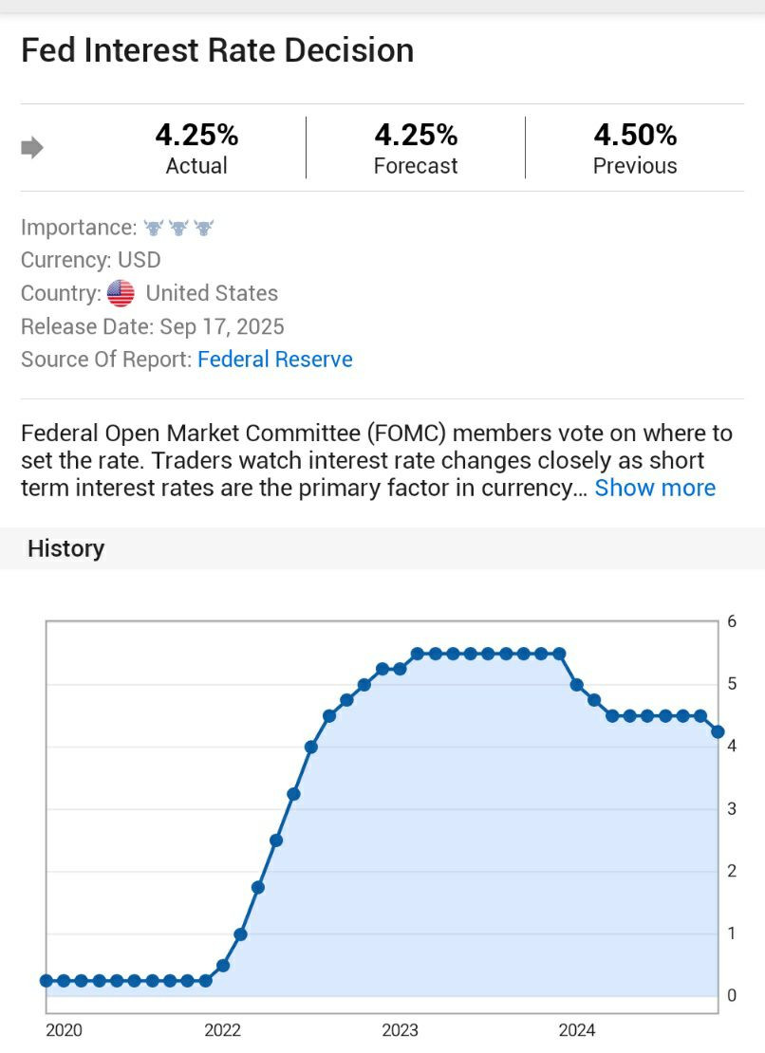Image resolution: width=765 pixels, height=1053 pixels.
Task: Select the 4.25% Forecast value
Action: 416,136
